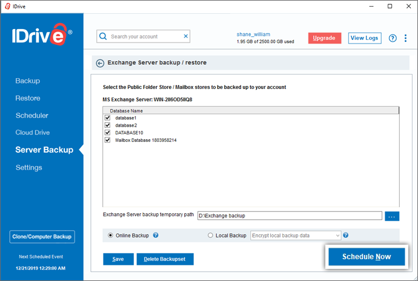The image size is (418, 281).
Task: Toggle the DATABASE10 checkbox
Action: click(107, 133)
